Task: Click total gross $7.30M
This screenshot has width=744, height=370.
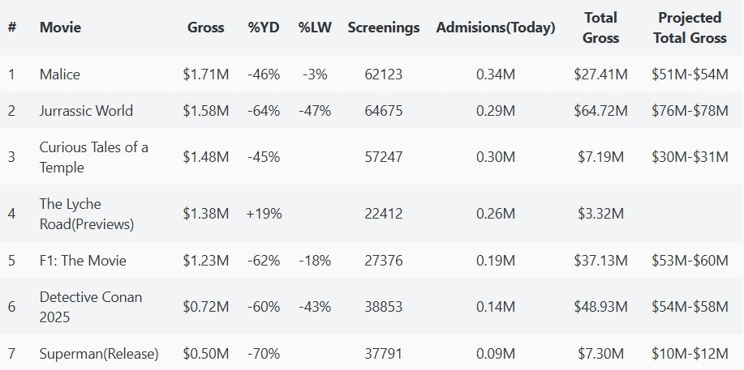Action: point(600,354)
